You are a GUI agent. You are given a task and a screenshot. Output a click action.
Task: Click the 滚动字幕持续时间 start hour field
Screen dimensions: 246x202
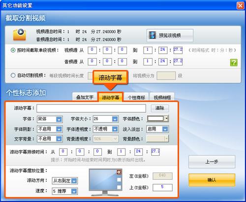(63, 152)
